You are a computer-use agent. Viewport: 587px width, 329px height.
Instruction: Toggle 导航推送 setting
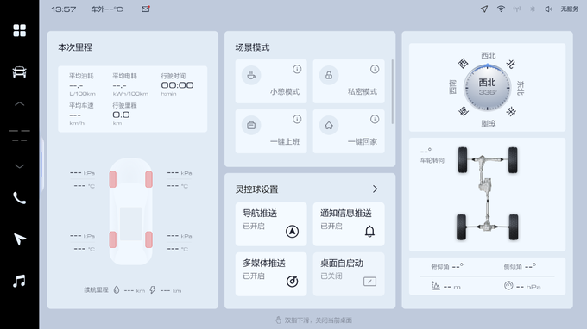coord(271,224)
